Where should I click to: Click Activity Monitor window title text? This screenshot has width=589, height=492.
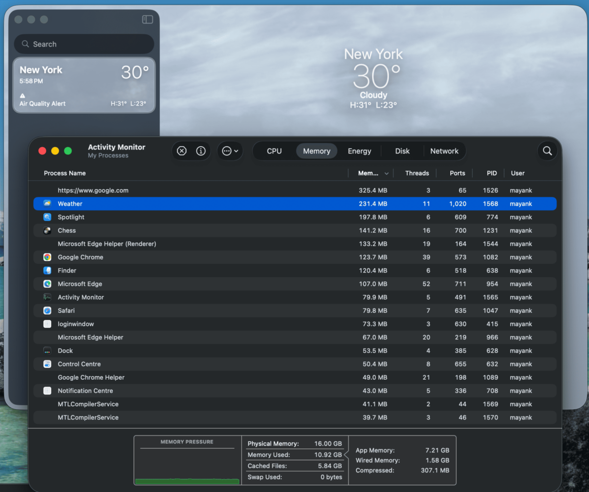pos(117,147)
